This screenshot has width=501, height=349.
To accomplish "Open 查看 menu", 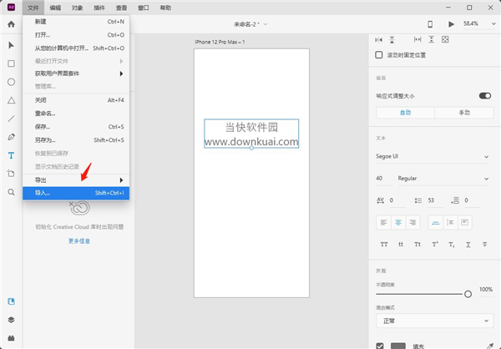I will click(121, 8).
